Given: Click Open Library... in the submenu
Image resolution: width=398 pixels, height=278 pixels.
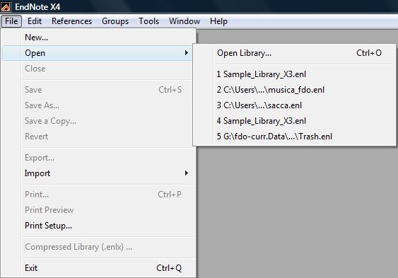Looking at the screenshot, I should click(294, 53).
